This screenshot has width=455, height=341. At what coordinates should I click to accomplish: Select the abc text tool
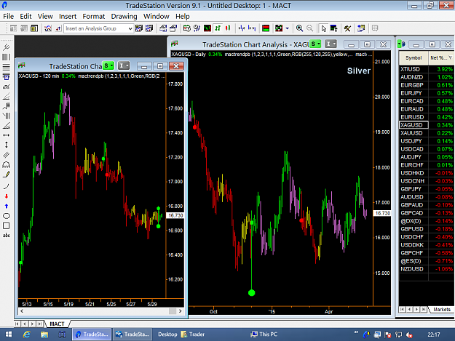[6, 236]
